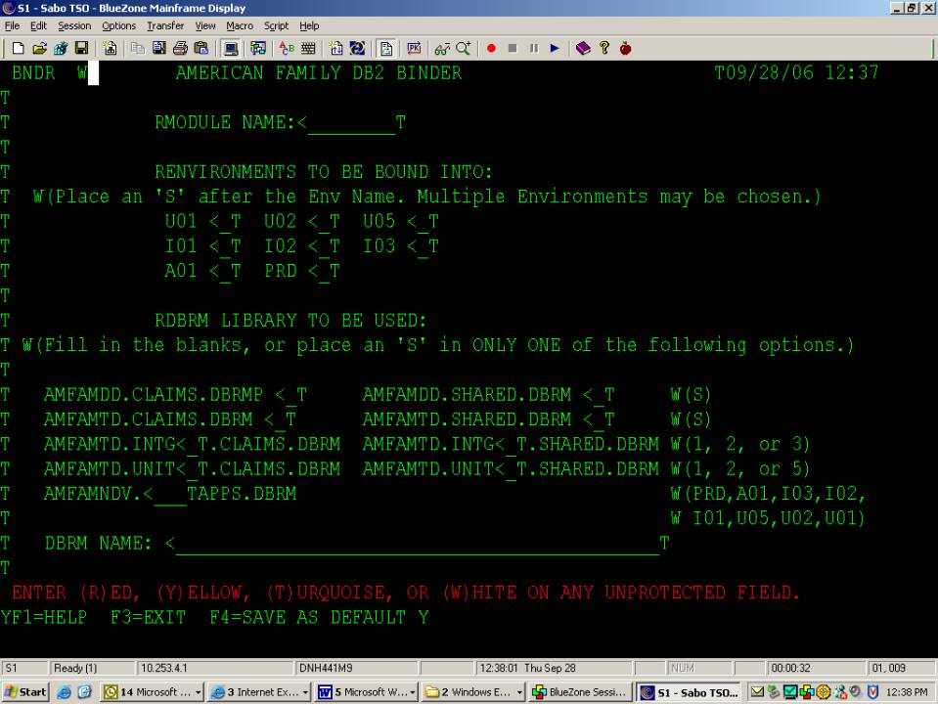Viewport: 938px width, 704px height.
Task: Open the Help menu
Action: [309, 25]
